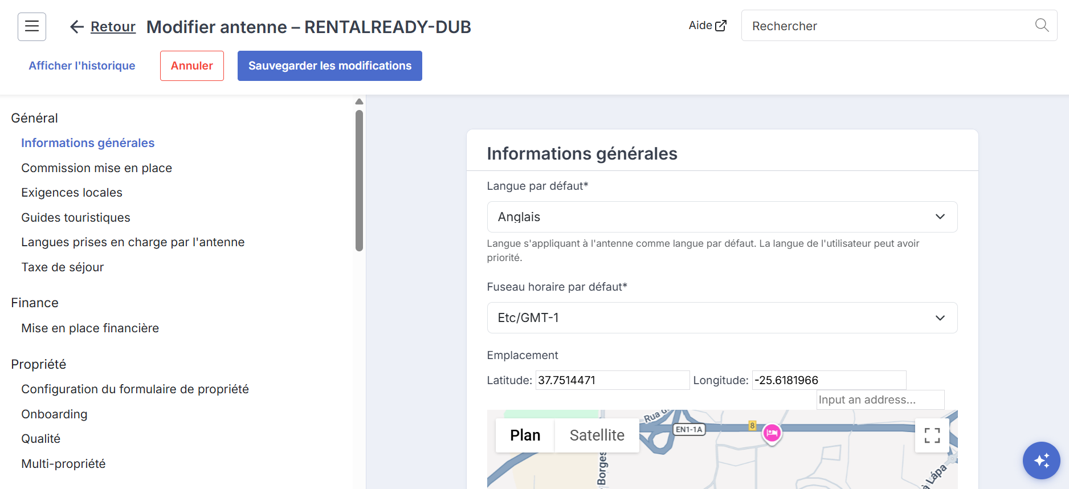Go back via the Retour link
1069x489 pixels.
[113, 27]
